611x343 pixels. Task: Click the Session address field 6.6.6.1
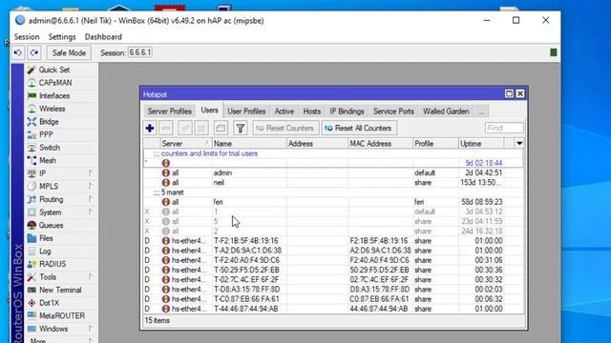point(140,52)
